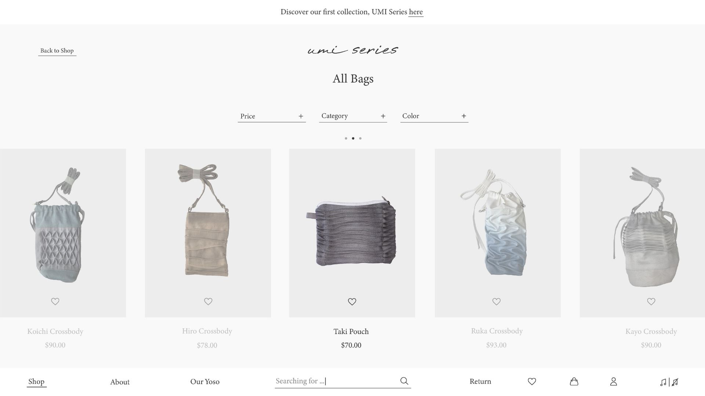Open the user account icon
Screen dimensions: 705x396
point(614,381)
